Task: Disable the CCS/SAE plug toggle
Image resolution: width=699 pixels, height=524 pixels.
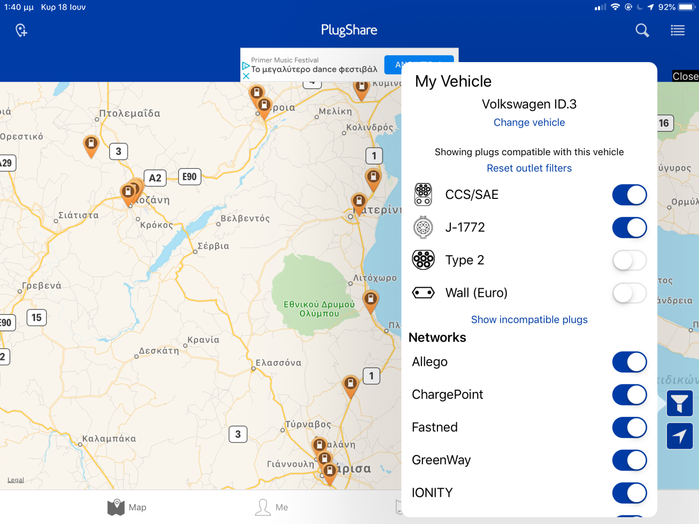Action: (x=630, y=195)
